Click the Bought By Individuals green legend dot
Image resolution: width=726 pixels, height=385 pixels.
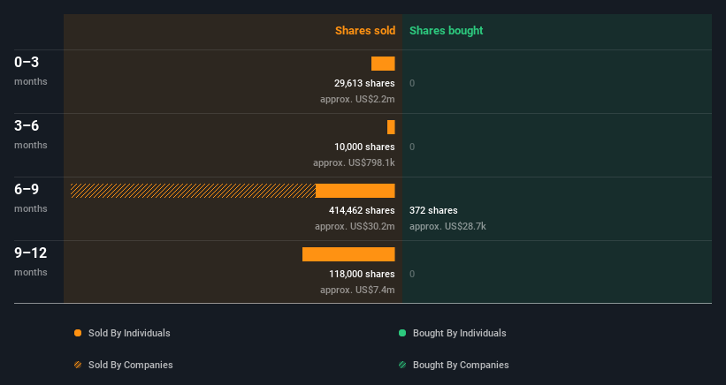402,333
